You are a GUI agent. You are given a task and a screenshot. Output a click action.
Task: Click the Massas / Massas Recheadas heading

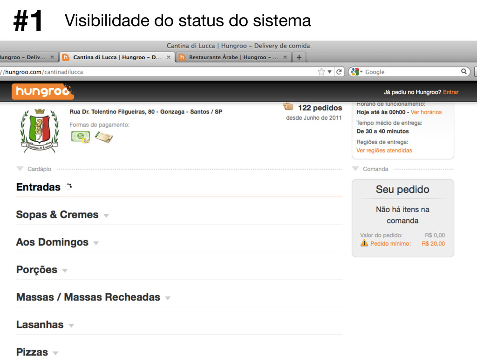[88, 297]
